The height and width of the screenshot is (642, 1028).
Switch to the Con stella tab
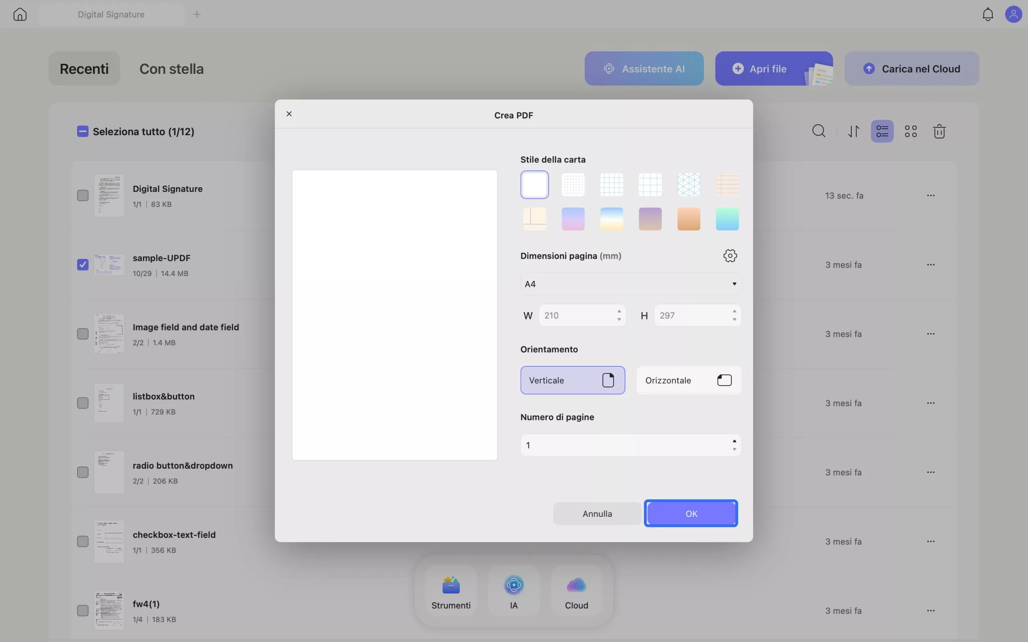coord(171,68)
